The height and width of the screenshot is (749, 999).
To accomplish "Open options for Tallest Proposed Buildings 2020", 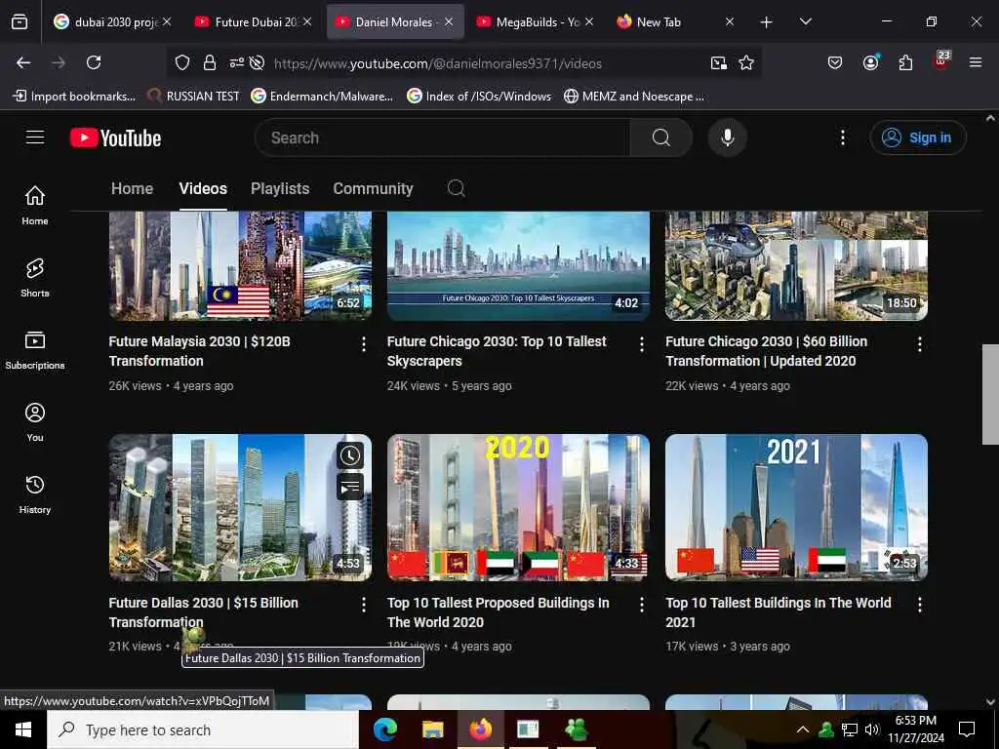I will pos(642,605).
